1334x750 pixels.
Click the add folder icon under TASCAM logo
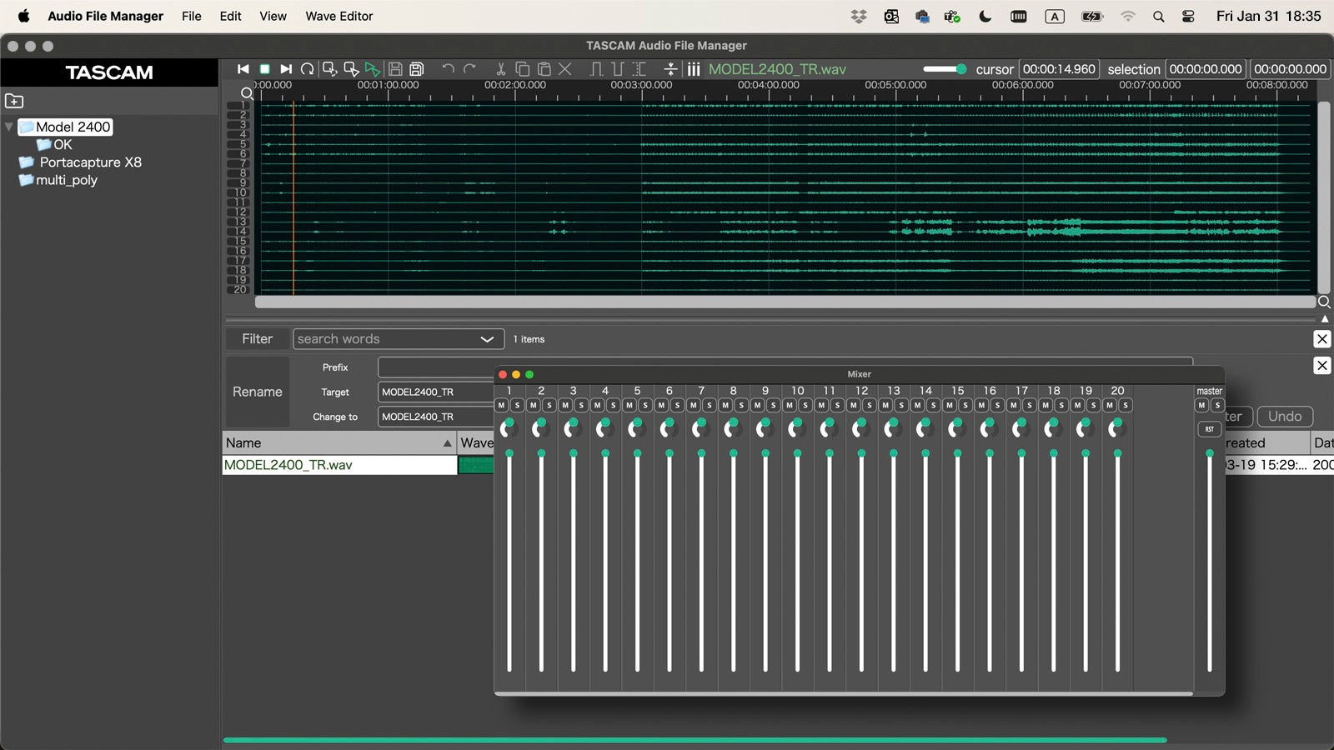tap(14, 101)
